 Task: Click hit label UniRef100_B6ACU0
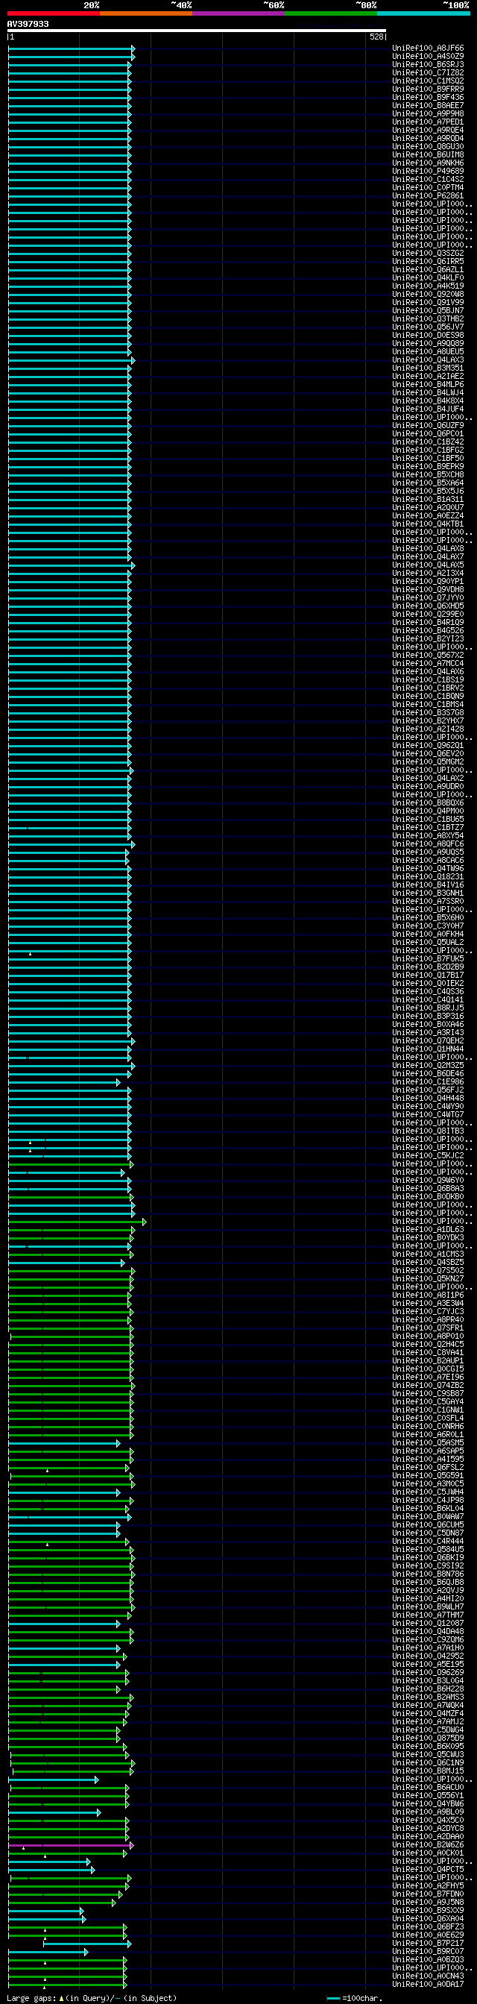click(x=428, y=1787)
